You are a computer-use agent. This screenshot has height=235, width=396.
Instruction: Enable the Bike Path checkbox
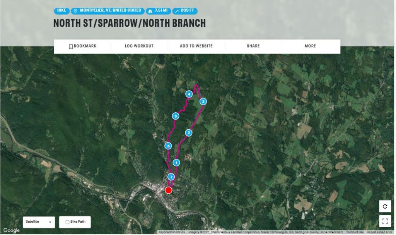[x=67, y=222]
